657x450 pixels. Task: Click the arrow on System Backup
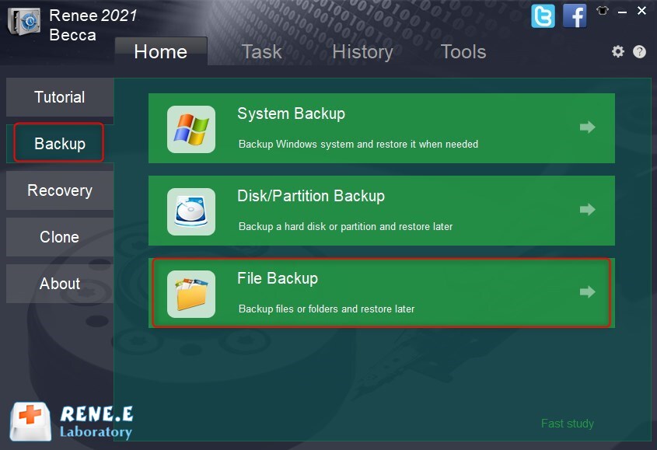point(588,127)
